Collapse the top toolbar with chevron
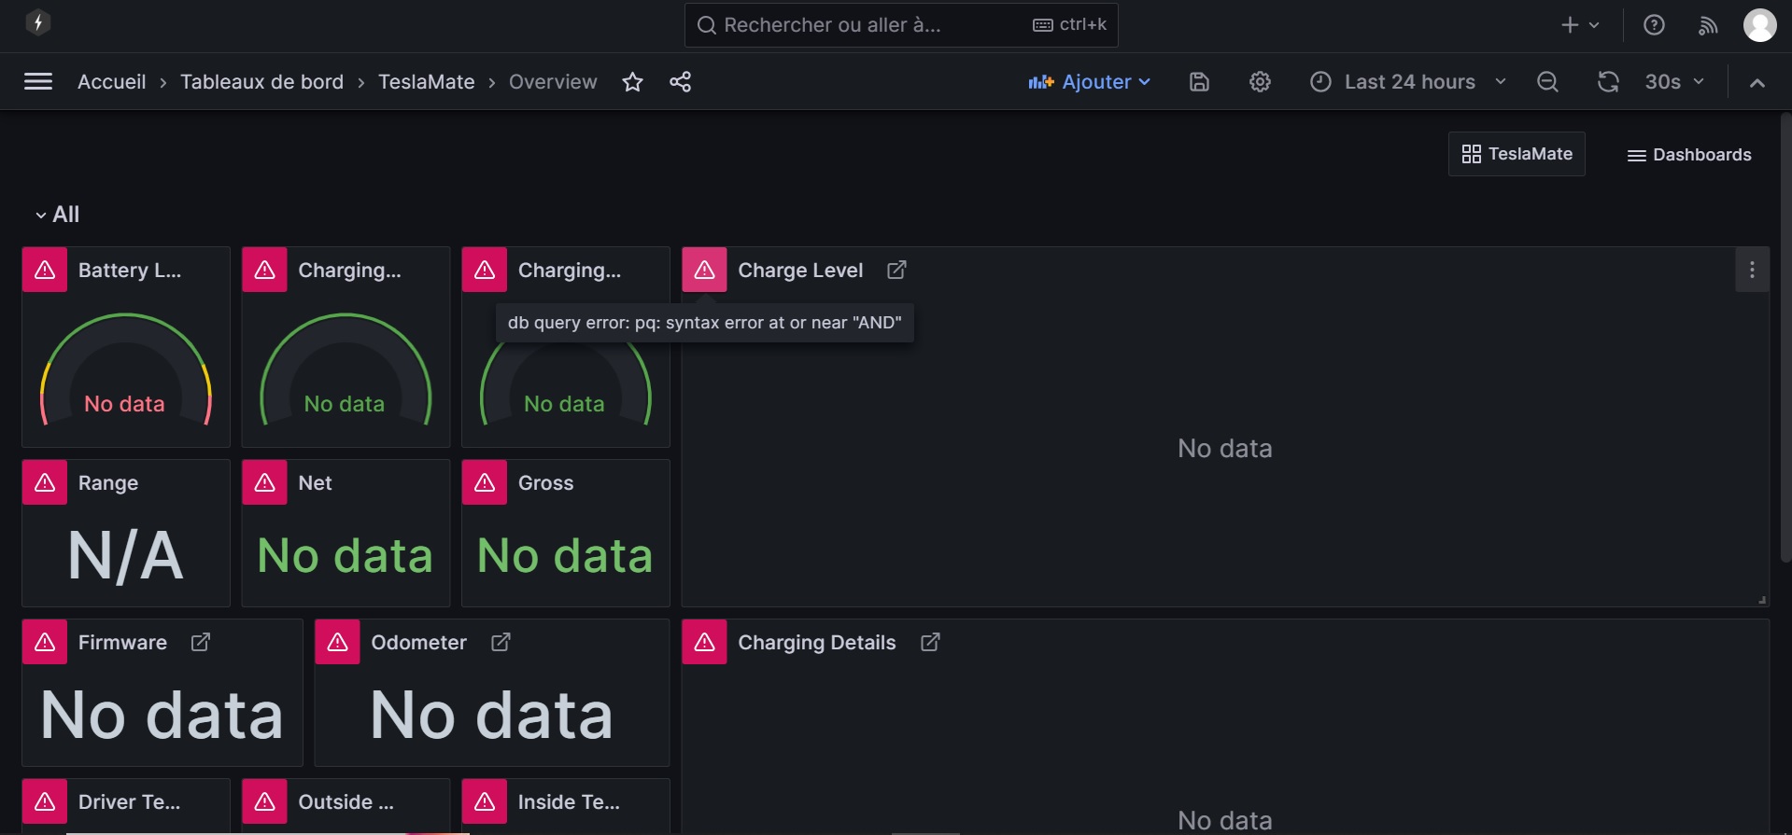 point(1757,82)
